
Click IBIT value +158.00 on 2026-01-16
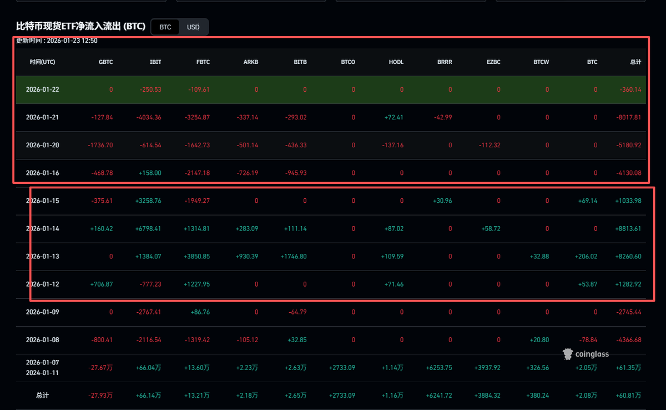click(x=149, y=173)
